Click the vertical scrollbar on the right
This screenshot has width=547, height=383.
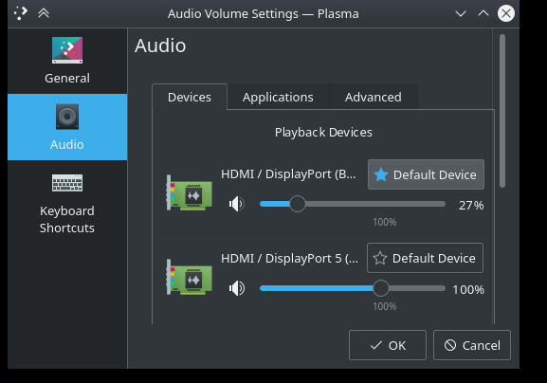pos(502,111)
